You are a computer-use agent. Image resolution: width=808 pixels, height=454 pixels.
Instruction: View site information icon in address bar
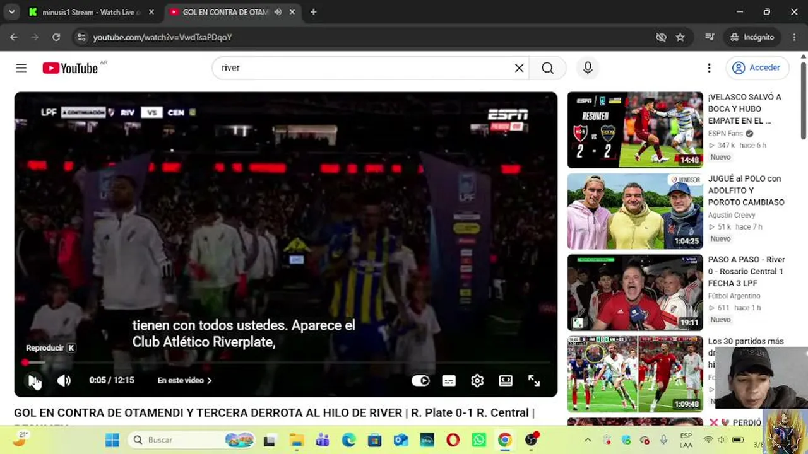81,37
